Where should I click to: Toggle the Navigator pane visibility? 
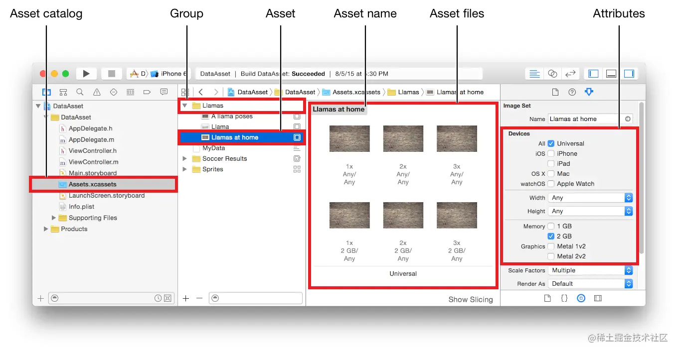[x=593, y=74]
